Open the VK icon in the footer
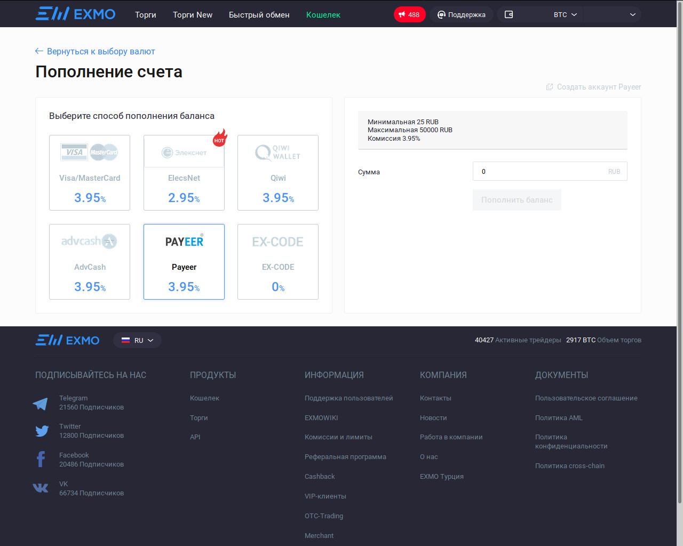Viewport: 683px width, 546px height. click(x=41, y=487)
